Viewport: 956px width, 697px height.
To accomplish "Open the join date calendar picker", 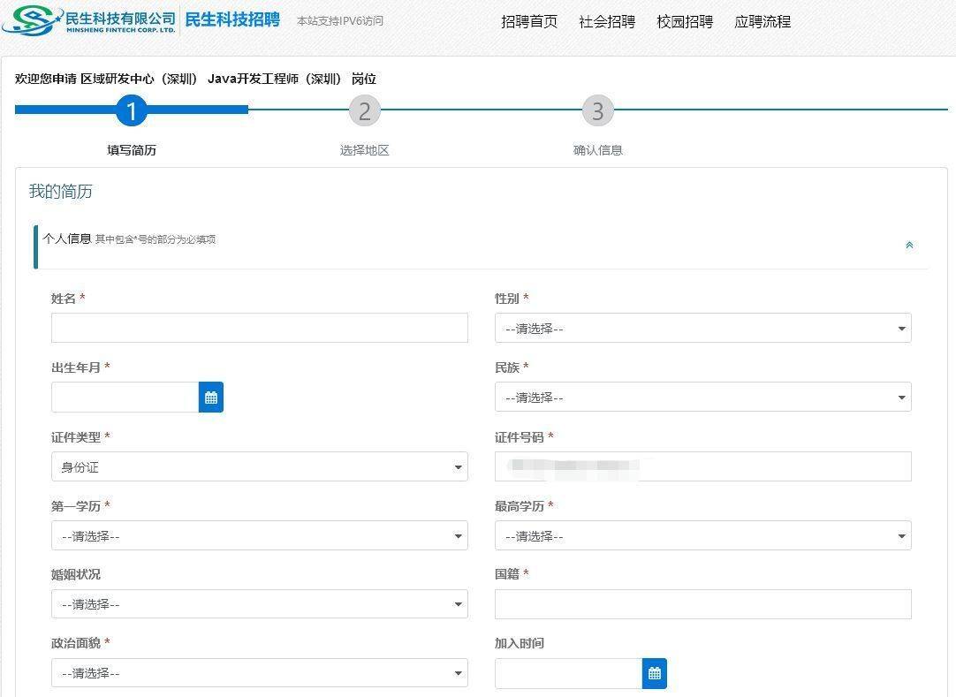I will tap(655, 673).
